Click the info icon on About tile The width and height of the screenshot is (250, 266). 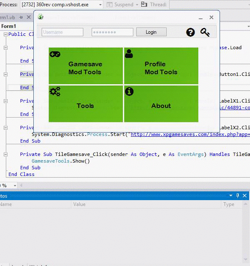coord(129,91)
